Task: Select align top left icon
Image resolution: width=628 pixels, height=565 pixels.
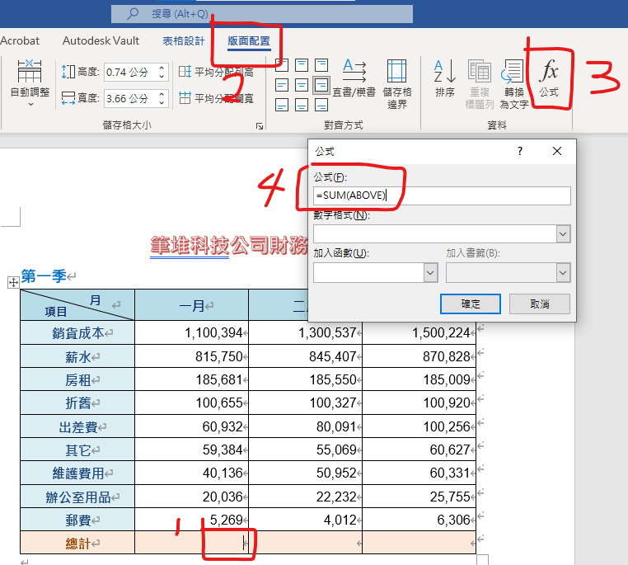Action: pos(282,65)
